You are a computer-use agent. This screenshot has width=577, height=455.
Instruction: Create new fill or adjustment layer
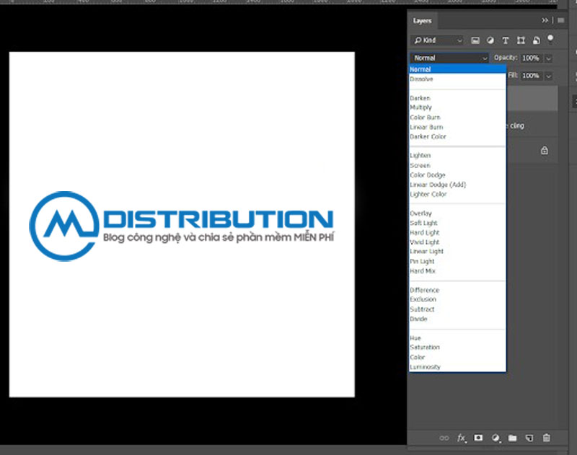tap(495, 438)
